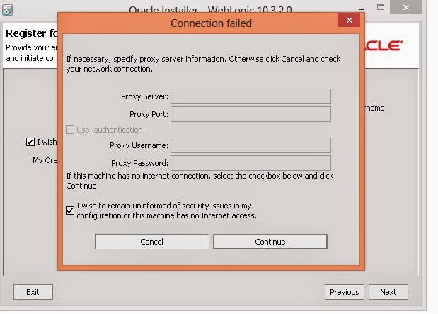Image resolution: width=438 pixels, height=314 pixels.
Task: Click the 'Proxy Username:' label
Action: (x=139, y=145)
